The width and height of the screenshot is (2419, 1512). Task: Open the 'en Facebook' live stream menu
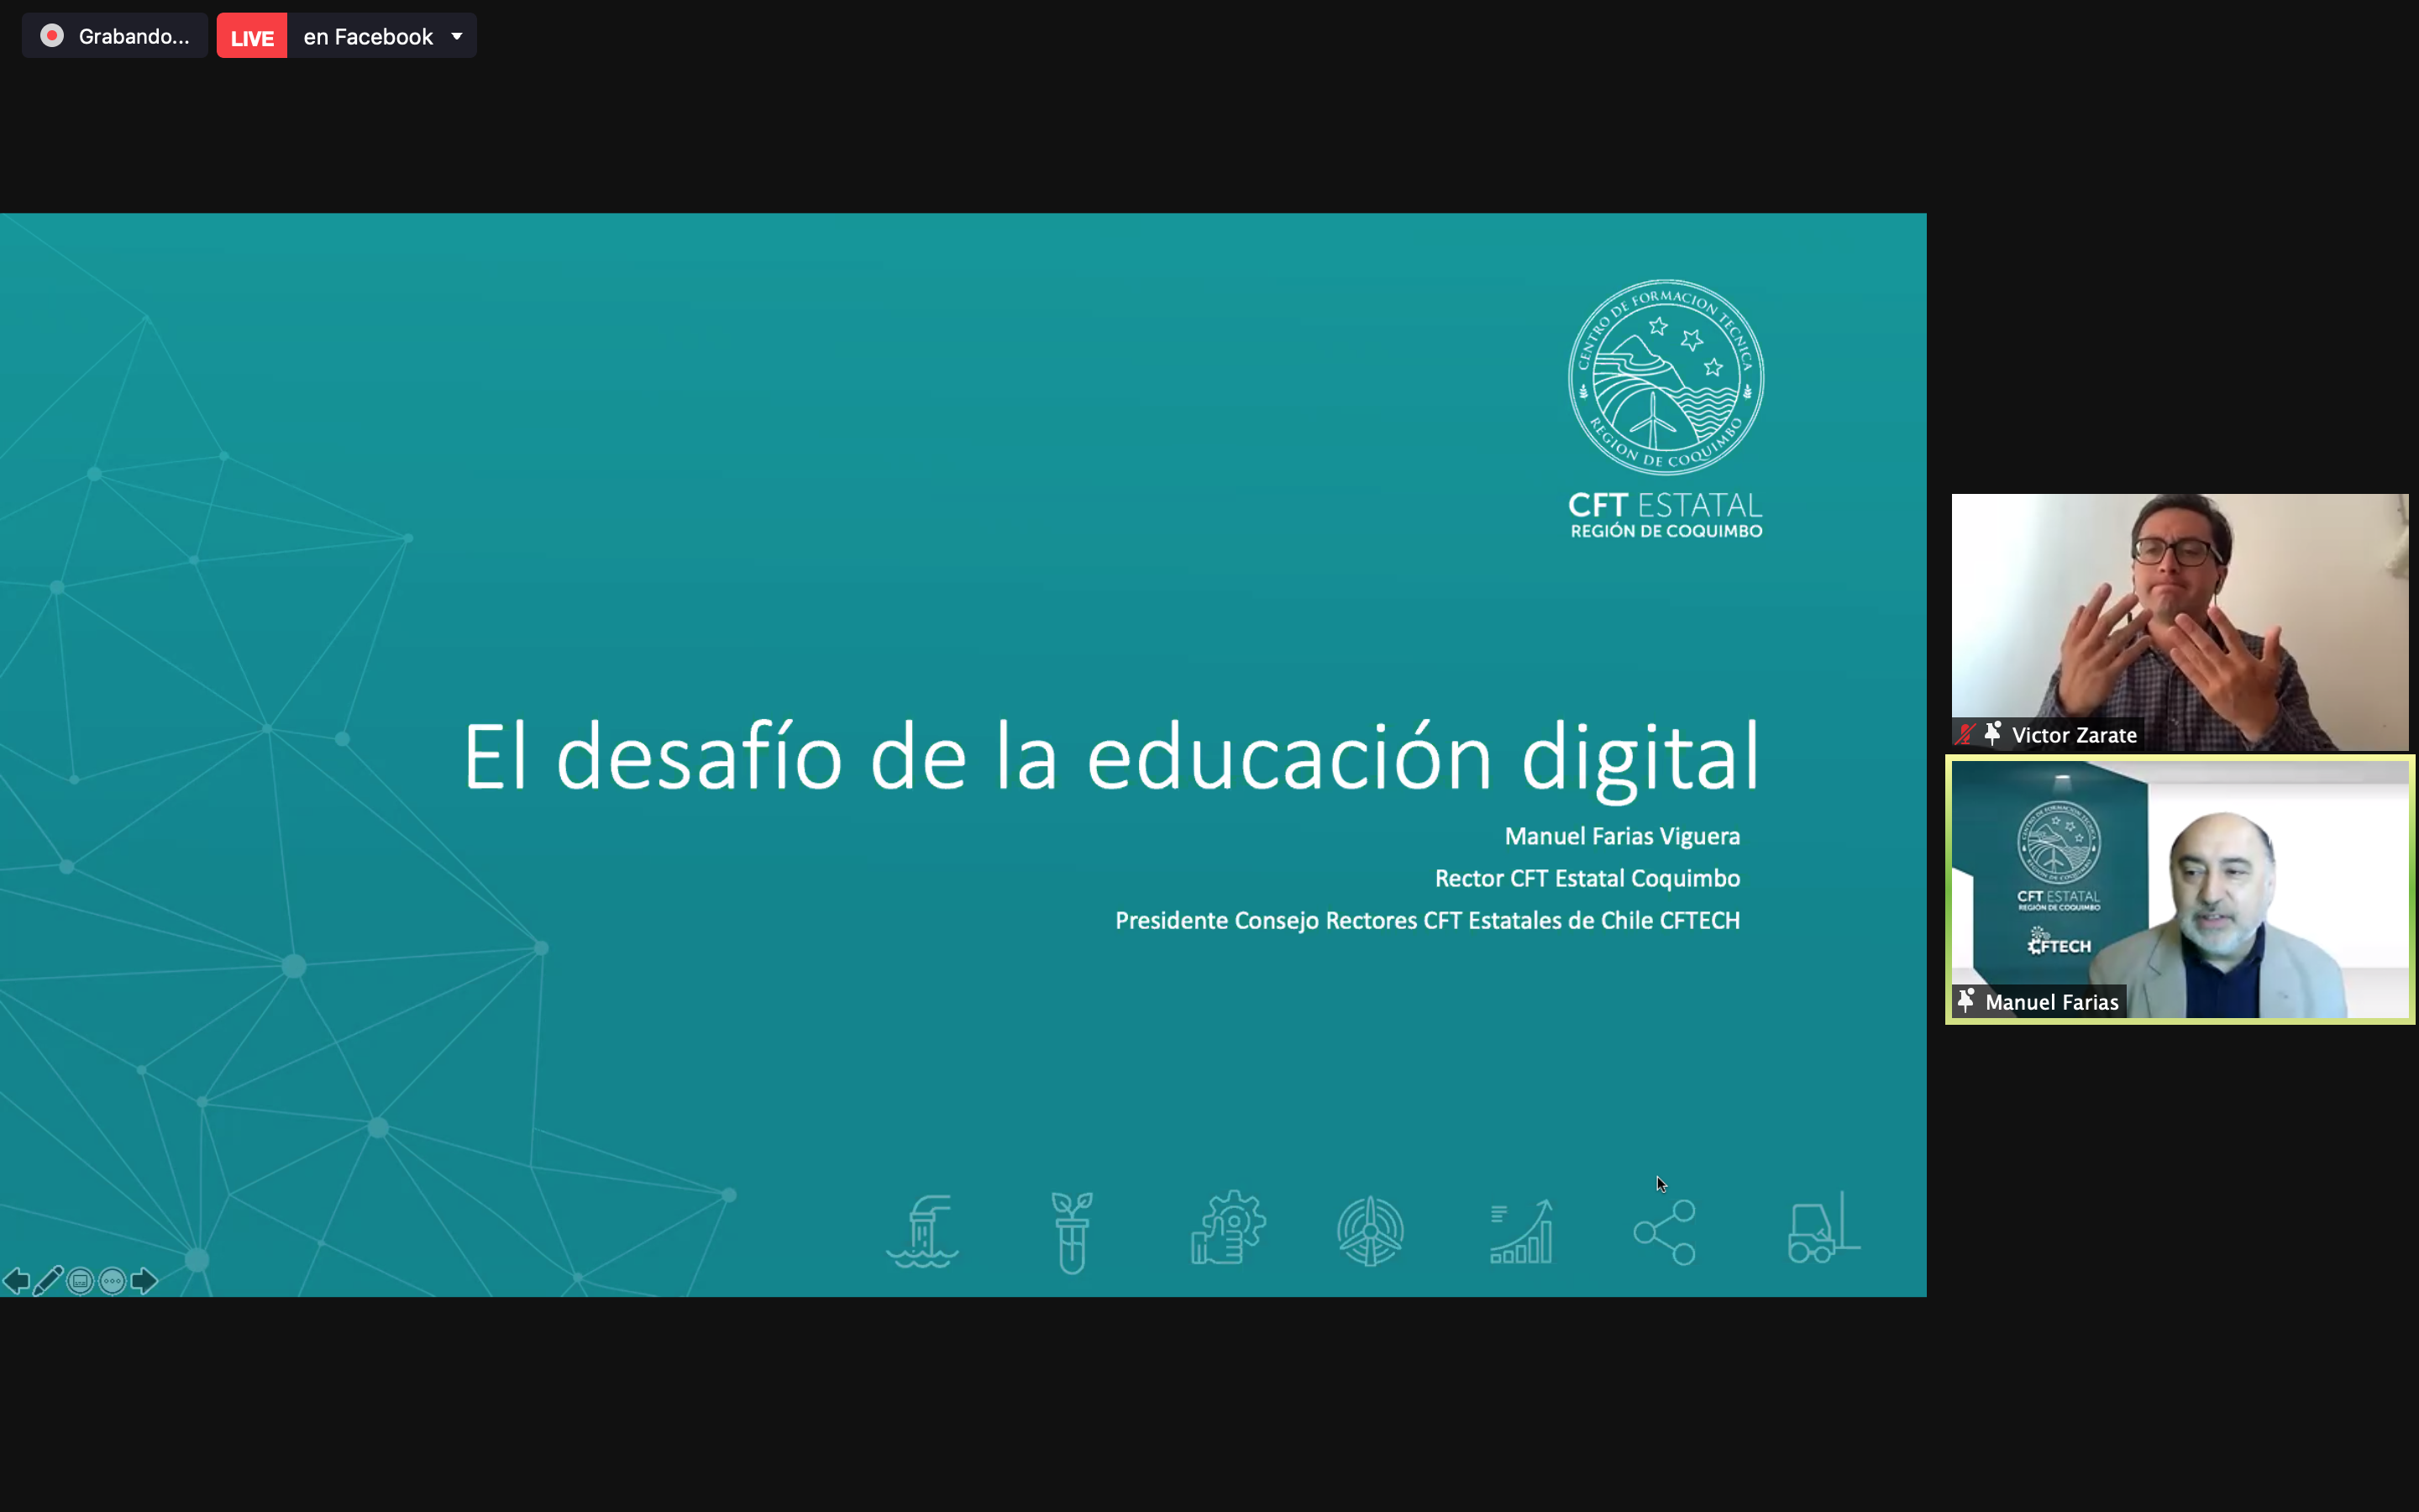point(368,37)
